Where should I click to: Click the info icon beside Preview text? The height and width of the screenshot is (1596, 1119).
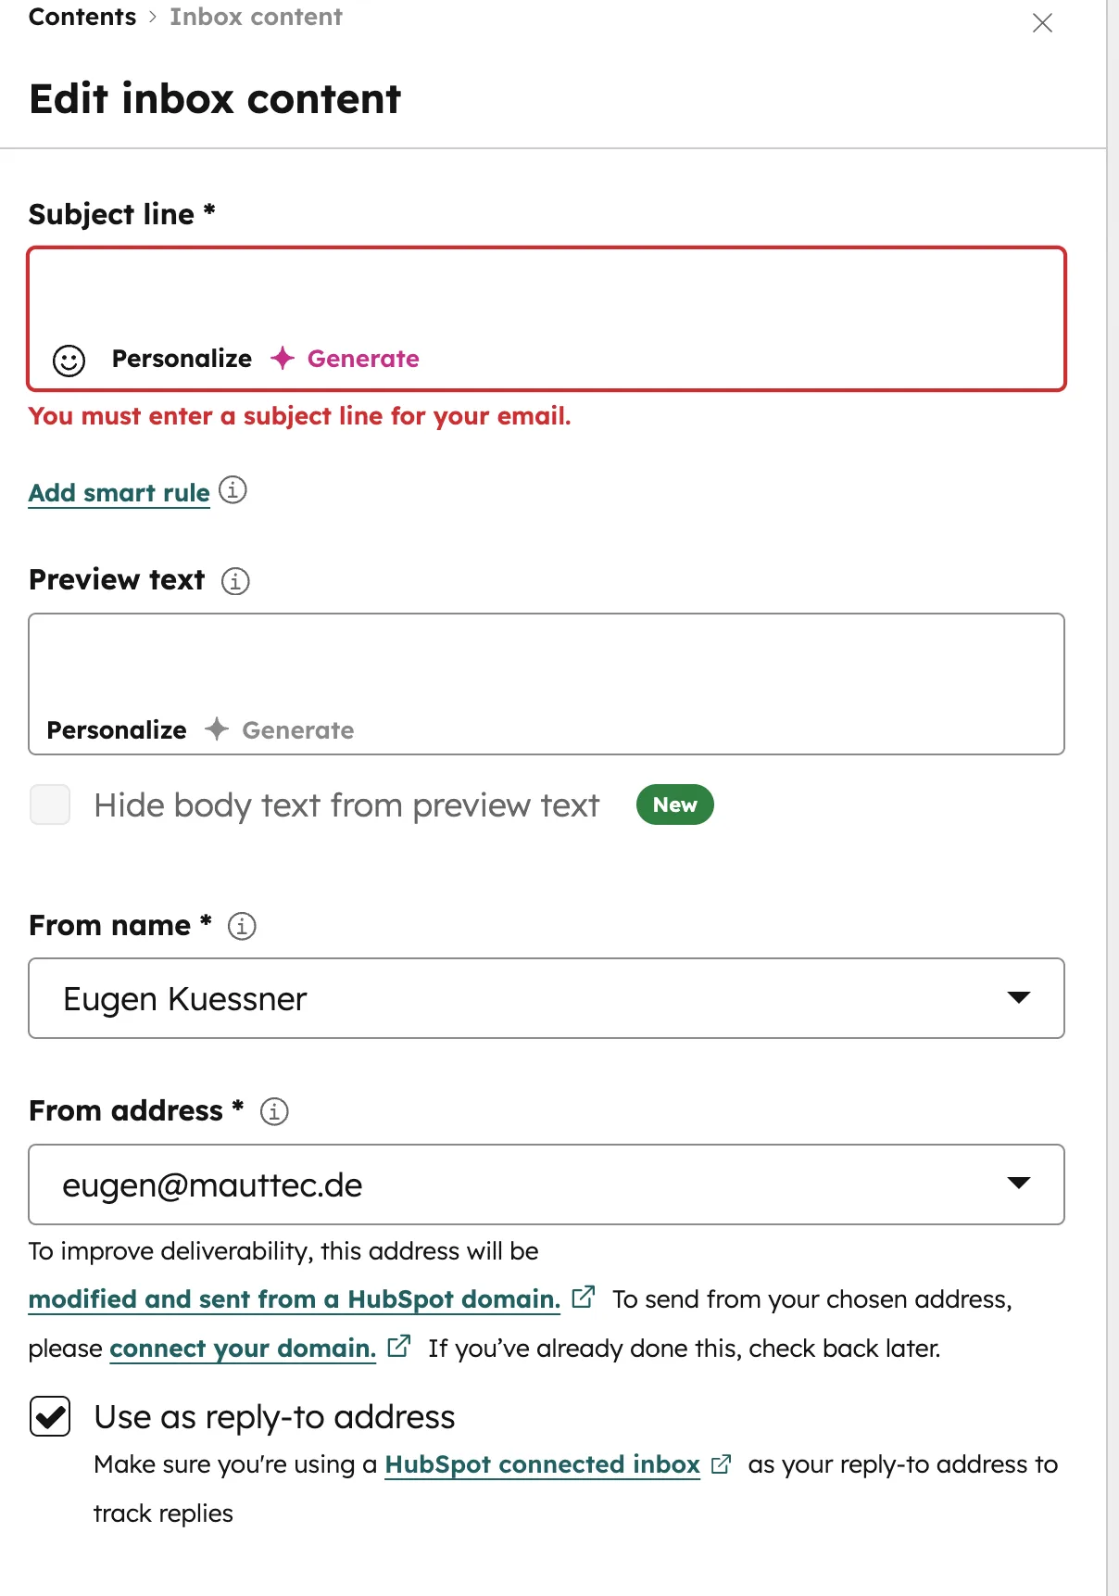pyautogui.click(x=235, y=581)
